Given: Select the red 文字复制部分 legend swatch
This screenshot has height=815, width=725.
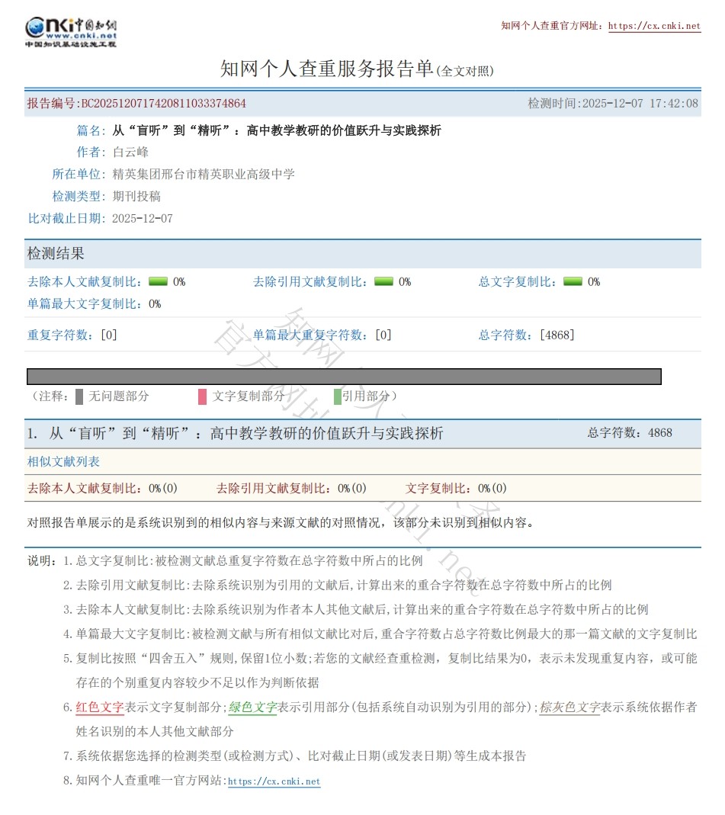Looking at the screenshot, I should pos(202,396).
